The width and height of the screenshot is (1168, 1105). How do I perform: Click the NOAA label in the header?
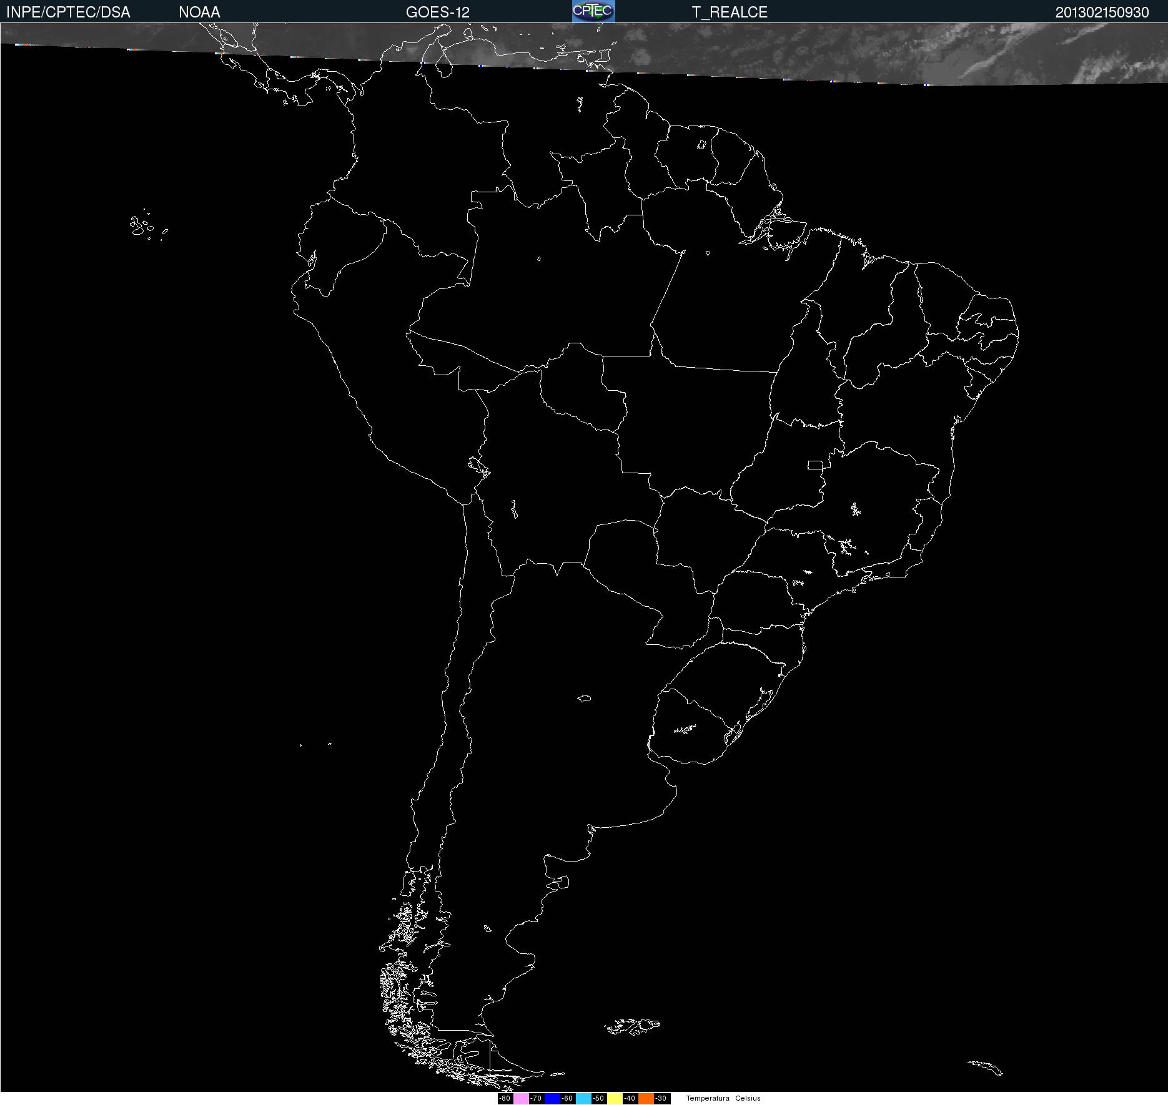click(x=199, y=12)
